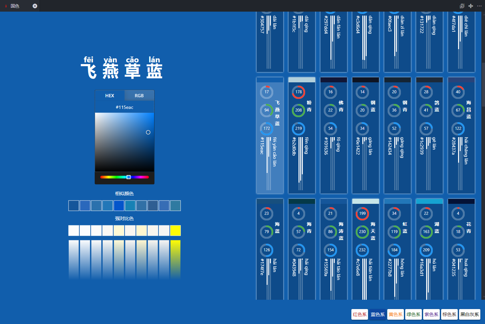Image resolution: width=485 pixels, height=324 pixels.
Task: Switch to the RGB tab
Action: click(x=139, y=95)
